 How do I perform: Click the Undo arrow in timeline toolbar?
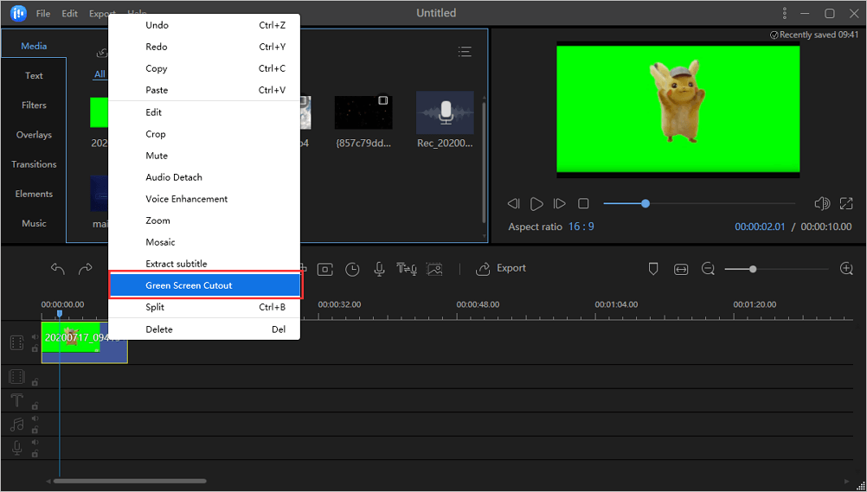point(58,269)
